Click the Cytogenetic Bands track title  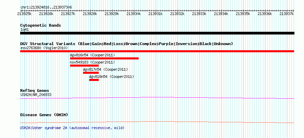pyautogui.click(x=41, y=25)
